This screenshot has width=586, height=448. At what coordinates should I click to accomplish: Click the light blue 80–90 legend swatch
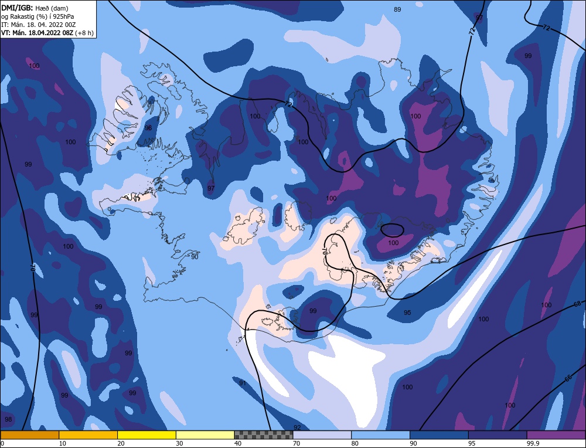[380, 435]
